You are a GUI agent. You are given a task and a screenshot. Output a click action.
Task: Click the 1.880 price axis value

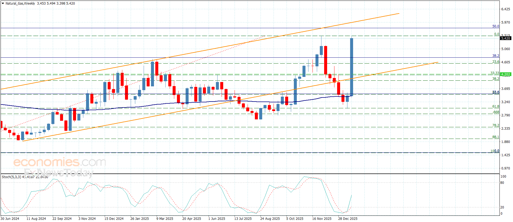(506, 142)
